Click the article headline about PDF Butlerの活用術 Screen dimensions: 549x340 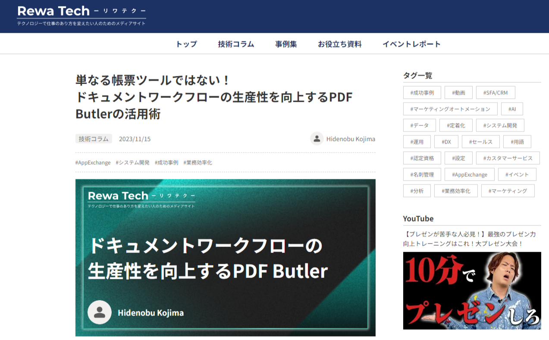(214, 97)
